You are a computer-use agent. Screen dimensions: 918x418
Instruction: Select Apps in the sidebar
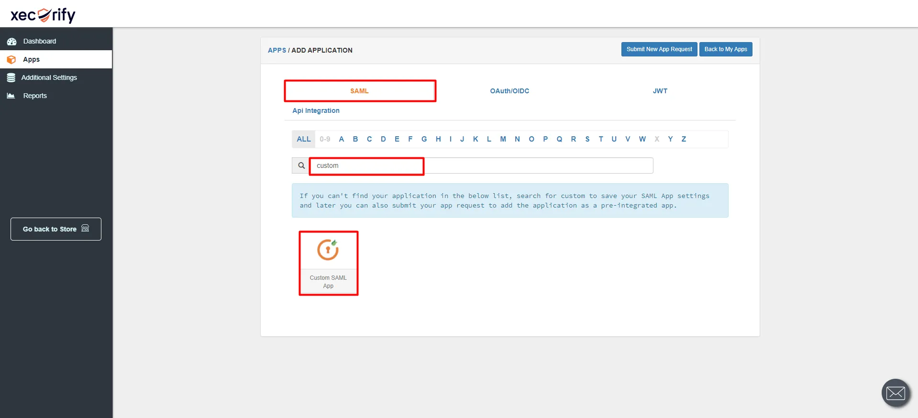pos(56,59)
